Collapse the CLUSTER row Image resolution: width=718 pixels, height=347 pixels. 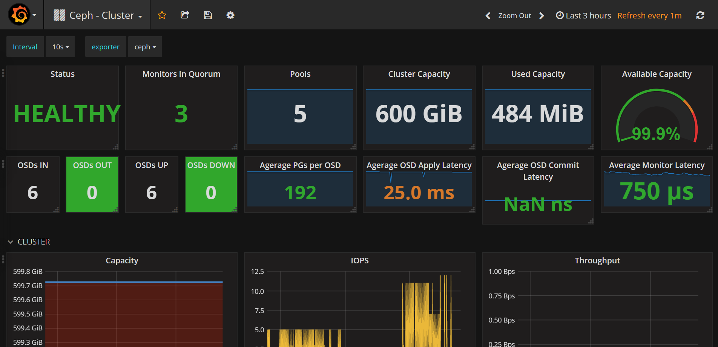click(29, 242)
